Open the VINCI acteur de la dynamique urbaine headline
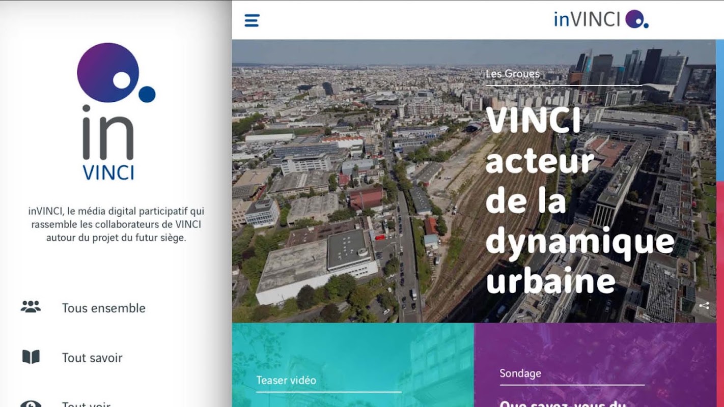724x407 pixels. (580, 200)
